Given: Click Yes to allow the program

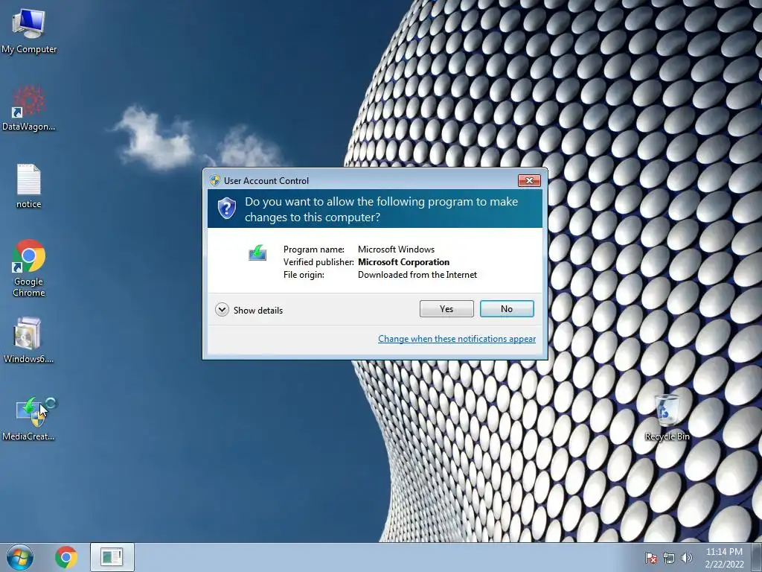Looking at the screenshot, I should 446,309.
